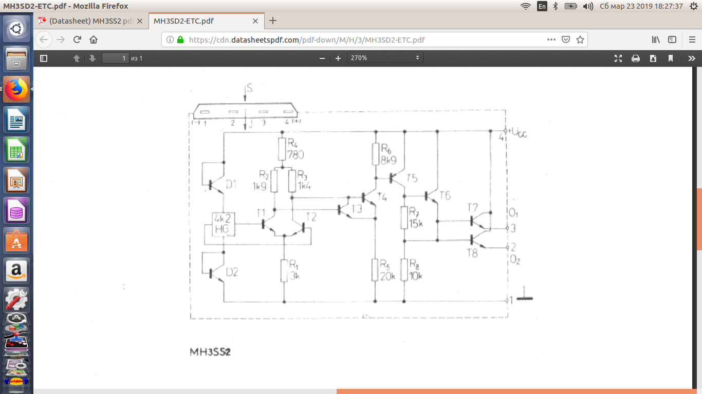Launch LibreOffice Base
702x394 pixels.
point(16,210)
